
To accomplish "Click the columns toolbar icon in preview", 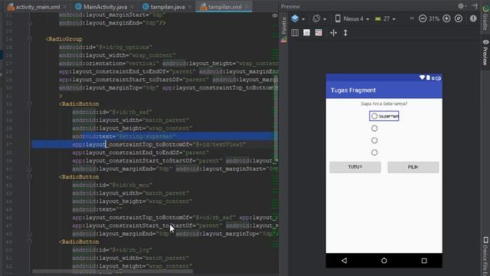I will pyautogui.click(x=295, y=32).
